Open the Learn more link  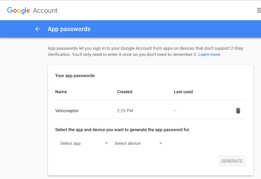tap(209, 54)
